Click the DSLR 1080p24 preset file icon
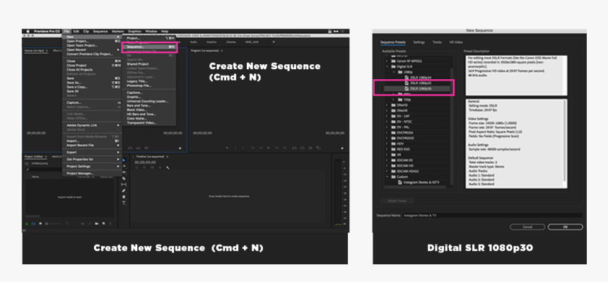608x282 pixels. click(x=407, y=77)
